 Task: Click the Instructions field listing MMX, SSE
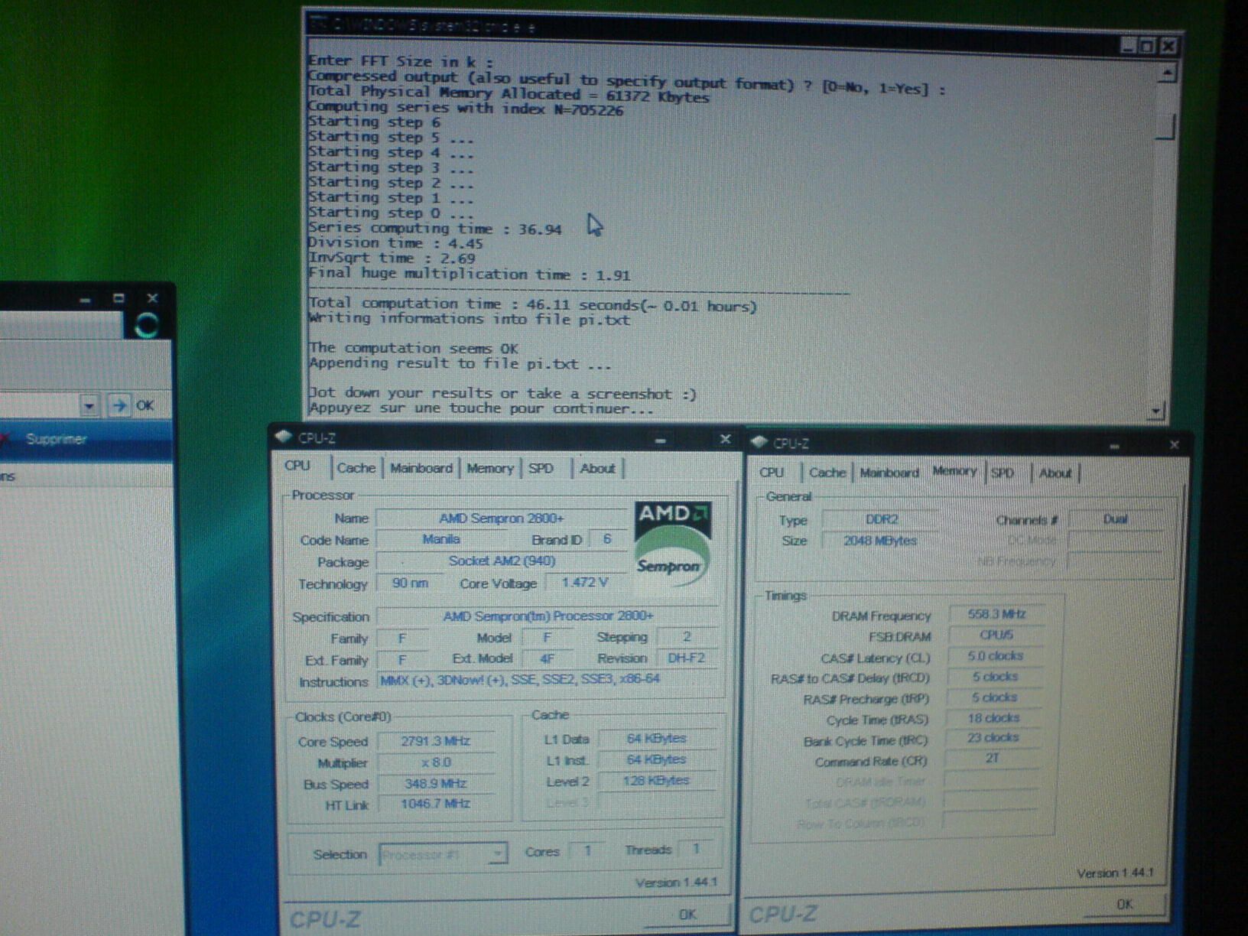(548, 679)
